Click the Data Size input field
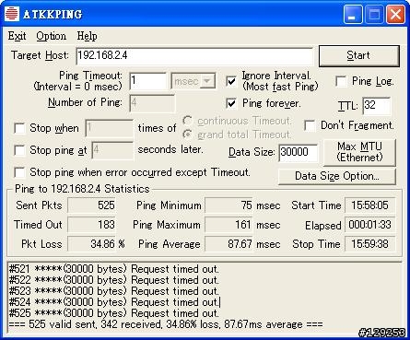410x340 pixels. tap(299, 153)
